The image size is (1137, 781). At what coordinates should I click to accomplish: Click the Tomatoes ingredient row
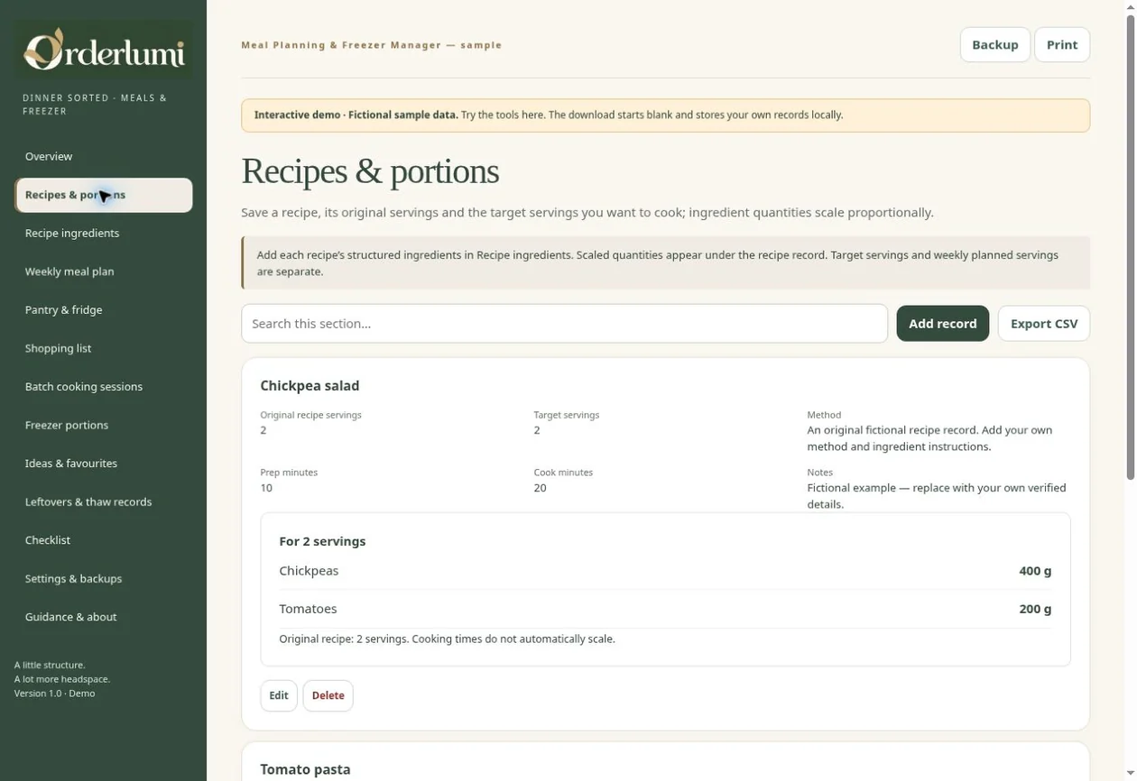[665, 609]
